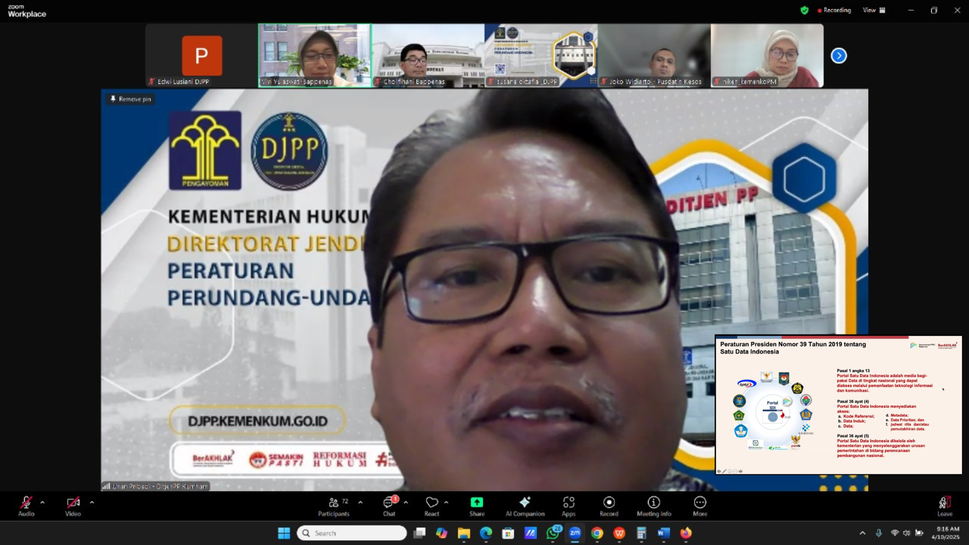The height and width of the screenshot is (545, 969).
Task: Open WPS Office from taskbar
Action: [619, 533]
